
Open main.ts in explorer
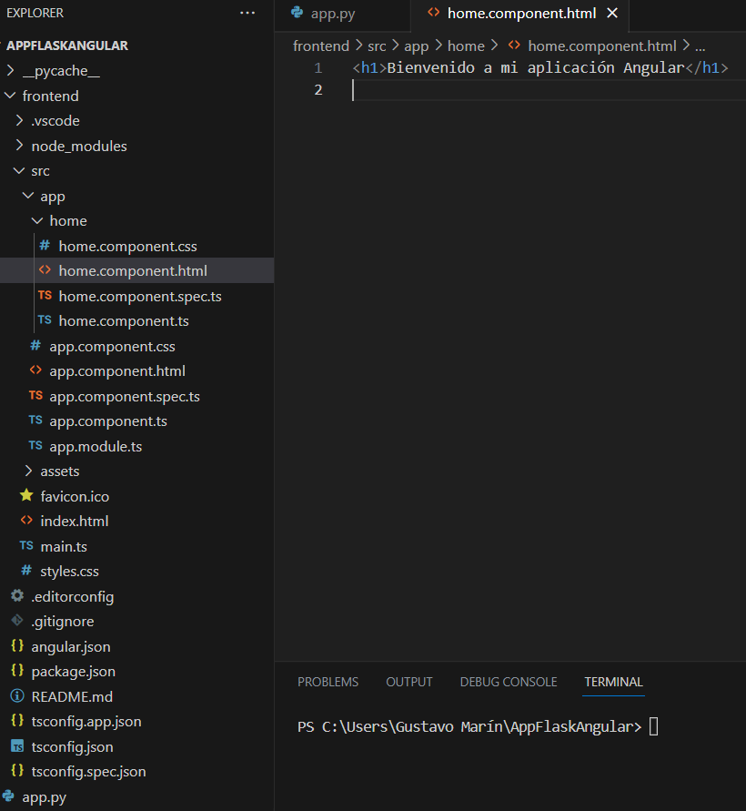tap(64, 547)
